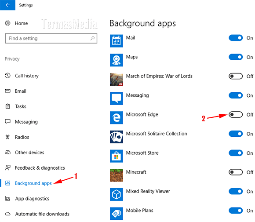Click the Feedback & diagnostics person icon
The height and width of the screenshot is (222, 255).
pos(7,167)
